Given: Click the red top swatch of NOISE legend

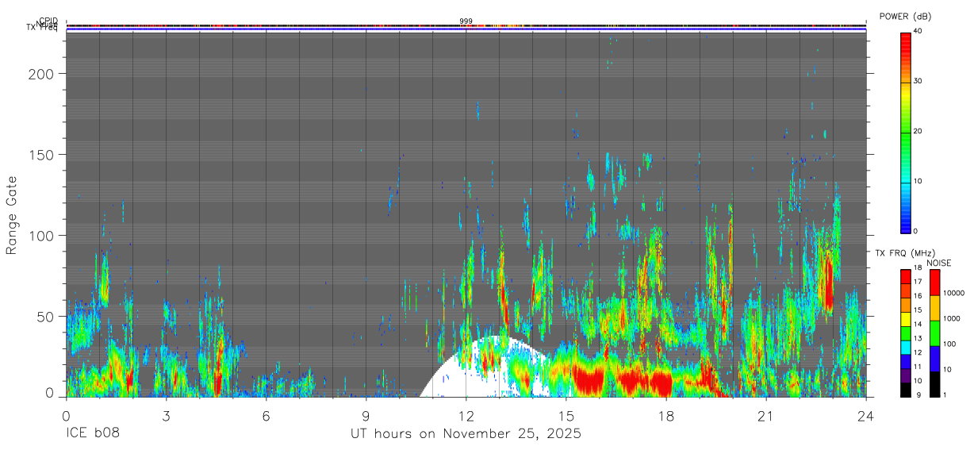Looking at the screenshot, I should tap(934, 282).
